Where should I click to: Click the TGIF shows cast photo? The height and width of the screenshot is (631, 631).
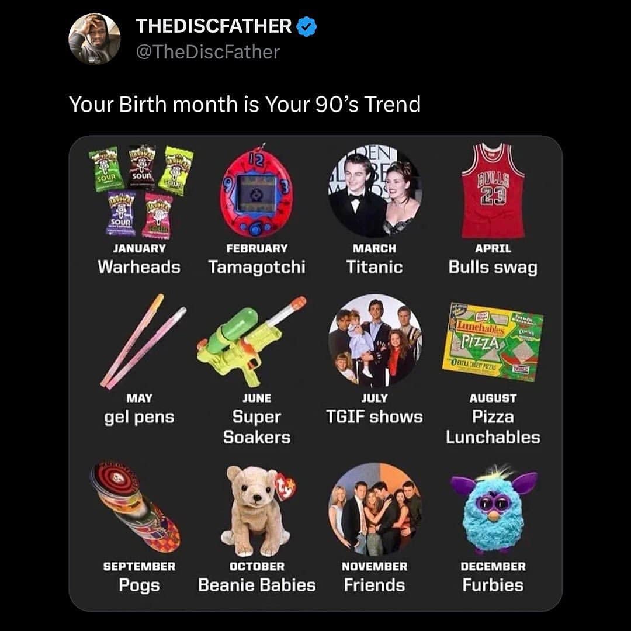[375, 341]
